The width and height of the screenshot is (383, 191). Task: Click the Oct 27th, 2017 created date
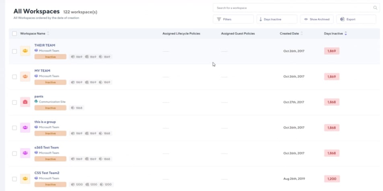[x=294, y=102]
